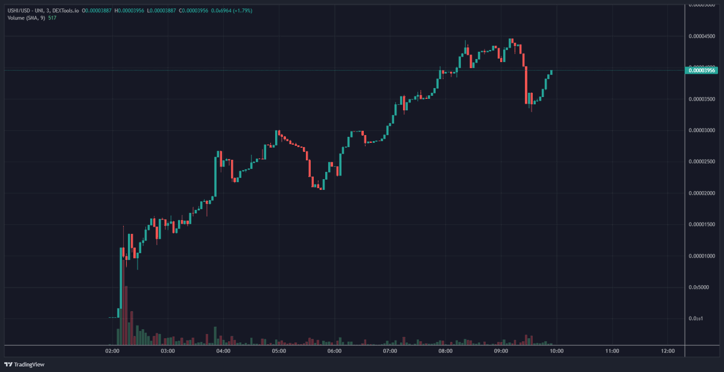
Task: Click the O0.00003887 open value
Action: 96,10
